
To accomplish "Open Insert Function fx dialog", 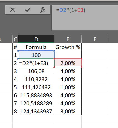I will [43, 10].
